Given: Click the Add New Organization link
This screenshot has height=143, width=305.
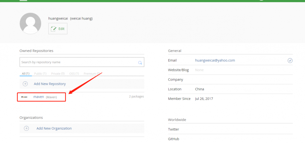Looking at the screenshot, I should (54, 128).
